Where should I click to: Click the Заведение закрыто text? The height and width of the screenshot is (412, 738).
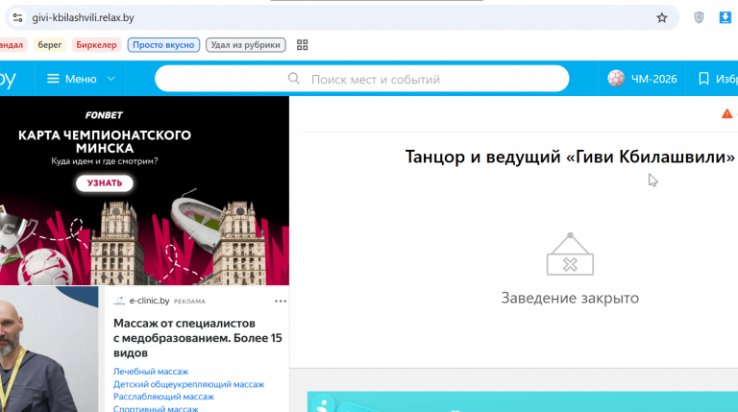point(570,298)
